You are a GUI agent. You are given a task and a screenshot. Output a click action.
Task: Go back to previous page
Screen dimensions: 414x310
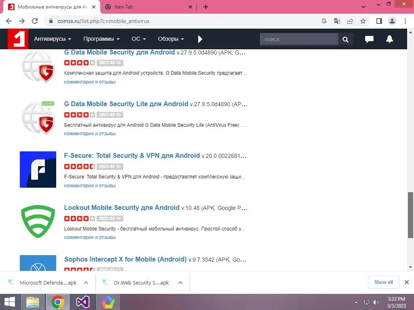[9, 21]
